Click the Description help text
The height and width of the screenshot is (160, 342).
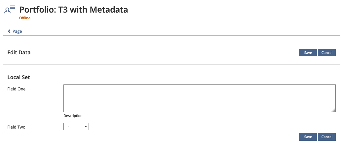pos(73,116)
